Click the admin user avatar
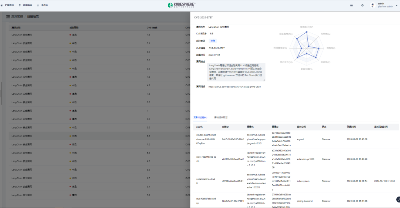The width and height of the screenshot is (400, 208). (373, 5)
